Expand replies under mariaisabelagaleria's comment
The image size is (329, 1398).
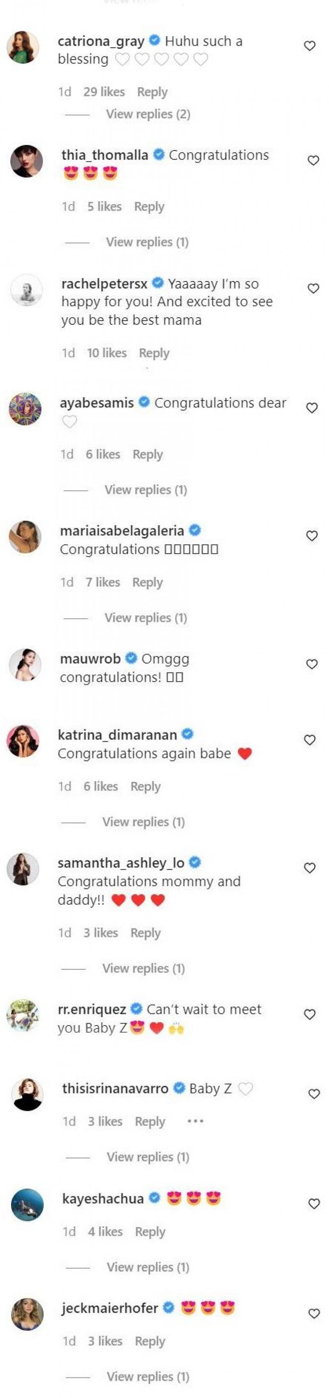pyautogui.click(x=146, y=618)
